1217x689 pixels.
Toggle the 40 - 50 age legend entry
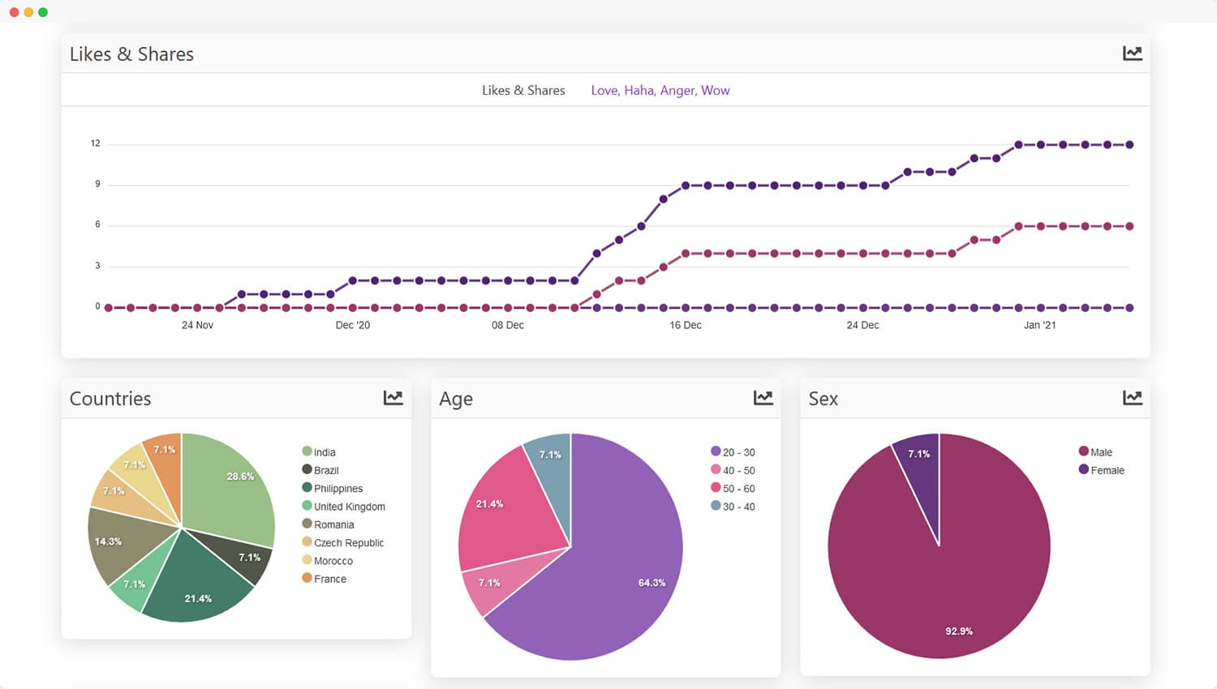tap(733, 470)
